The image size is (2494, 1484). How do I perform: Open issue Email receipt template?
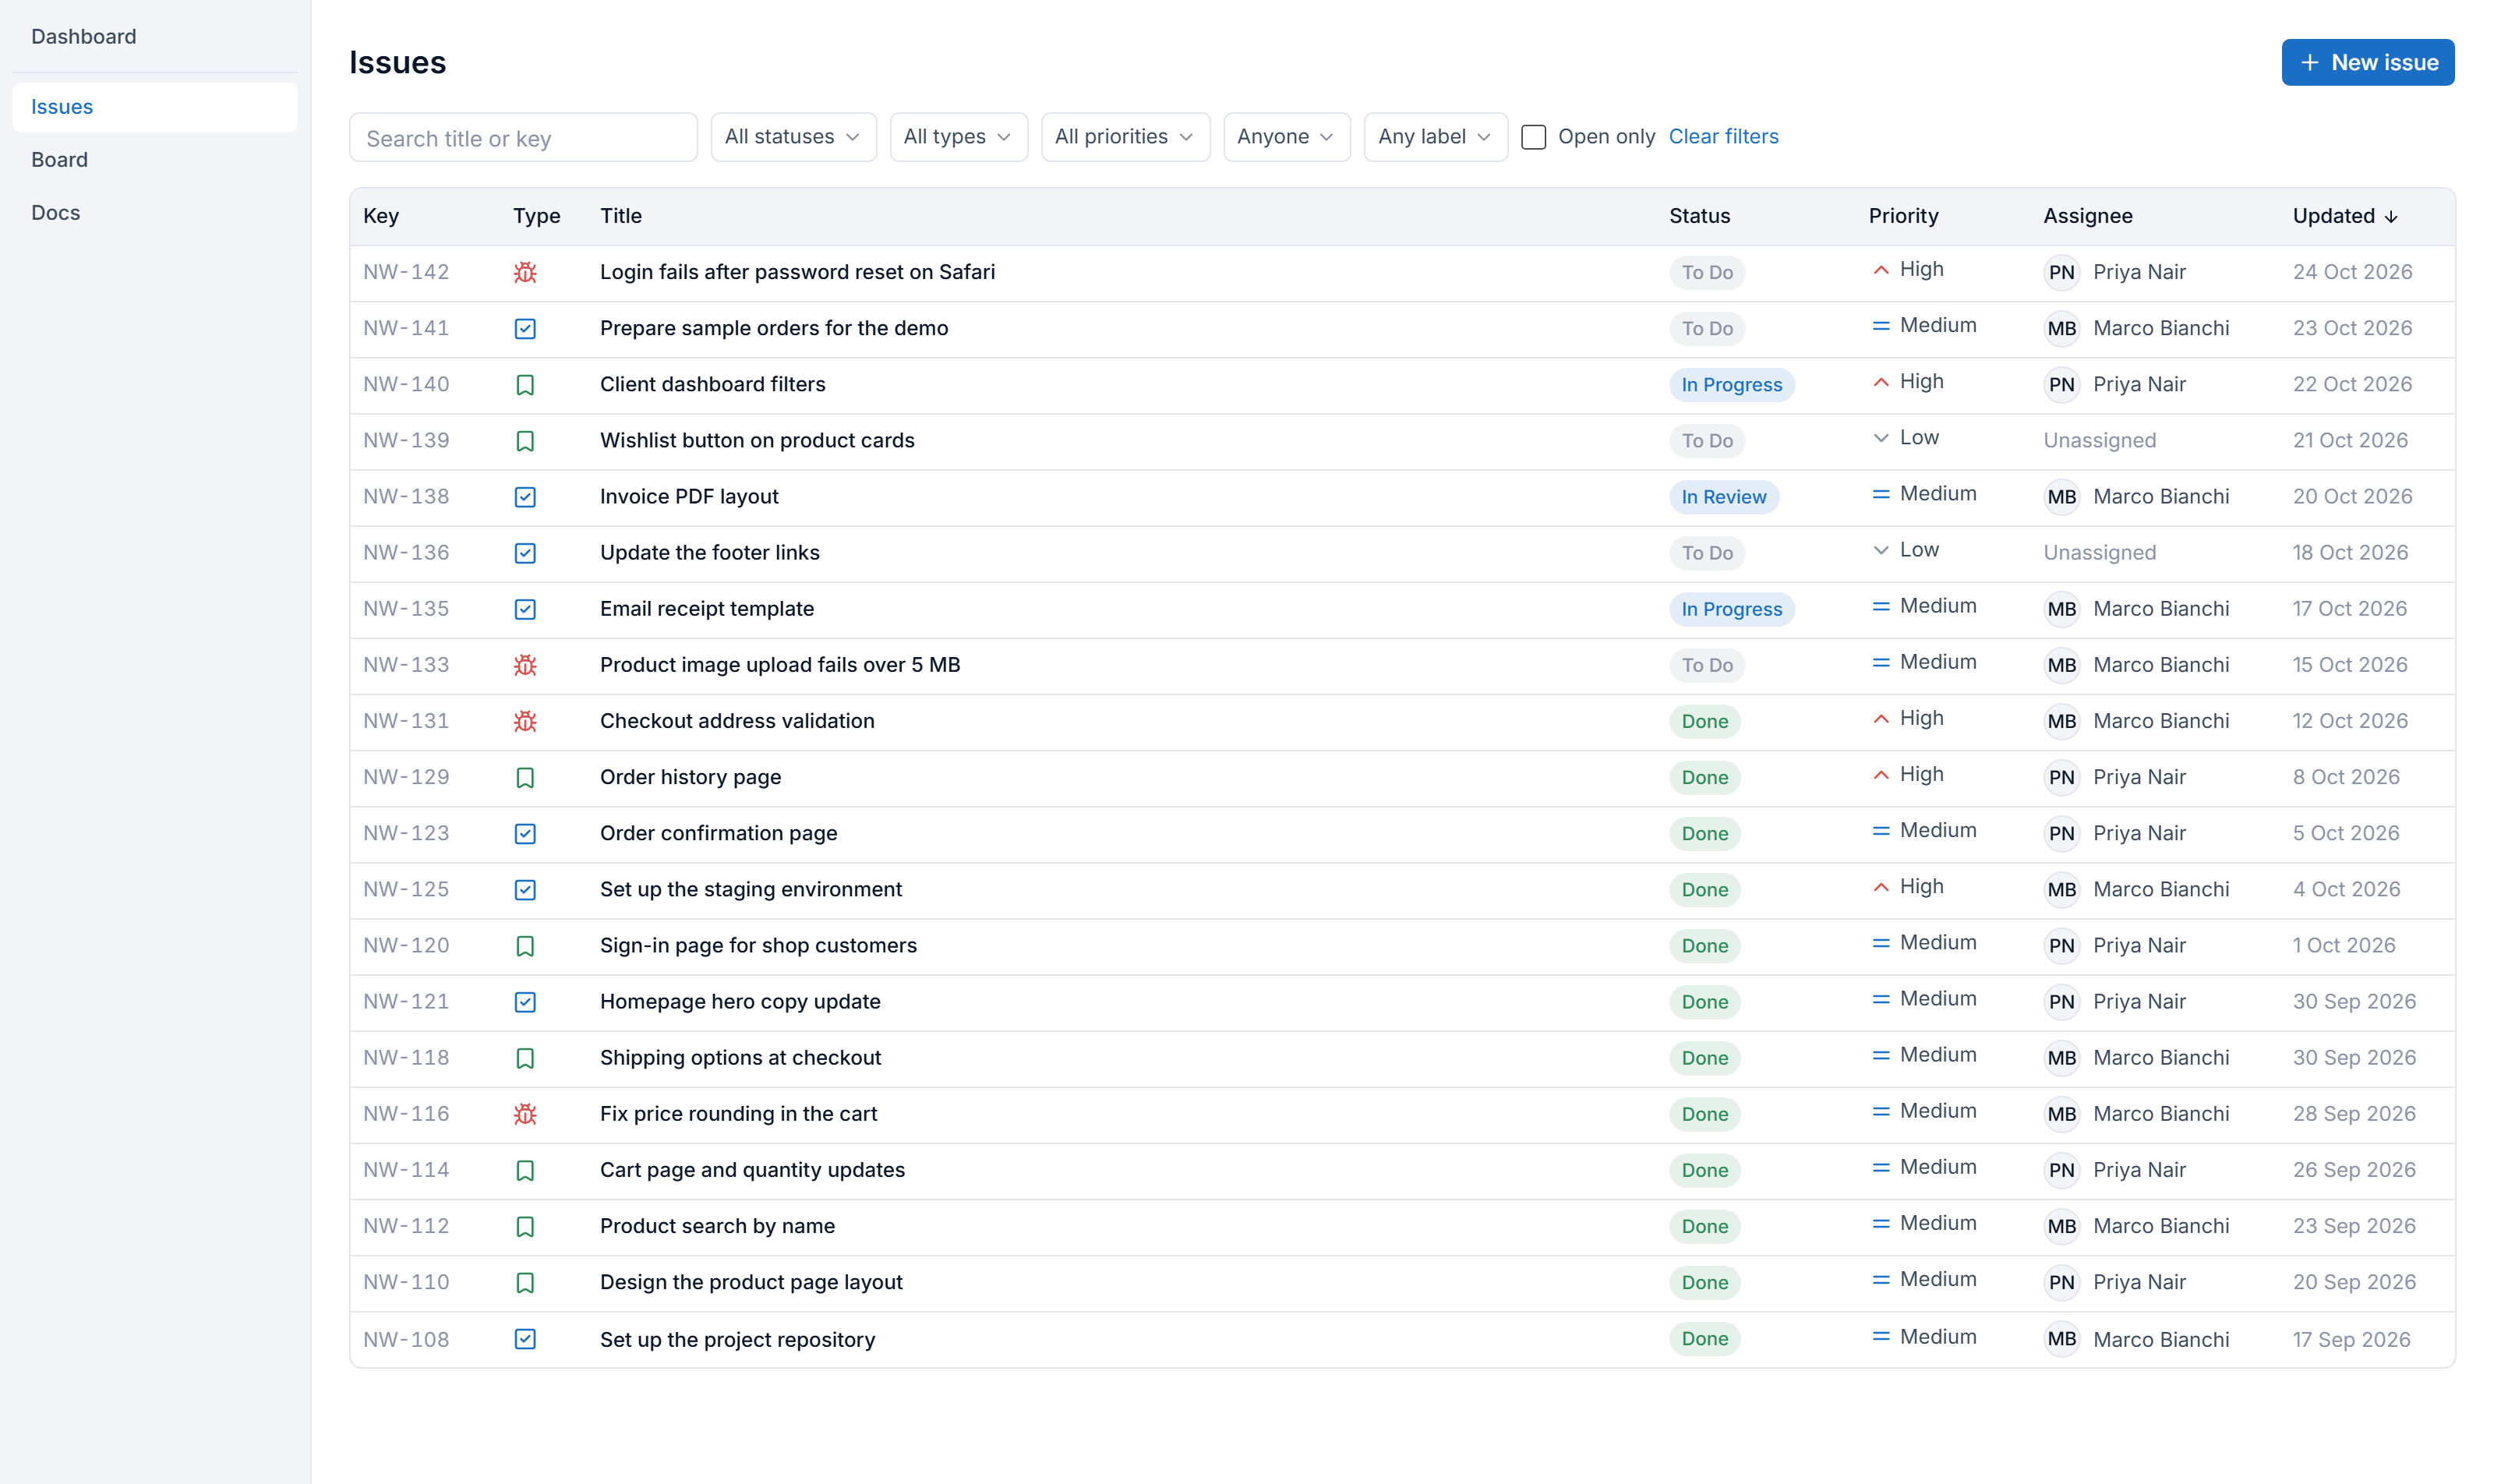(706, 609)
